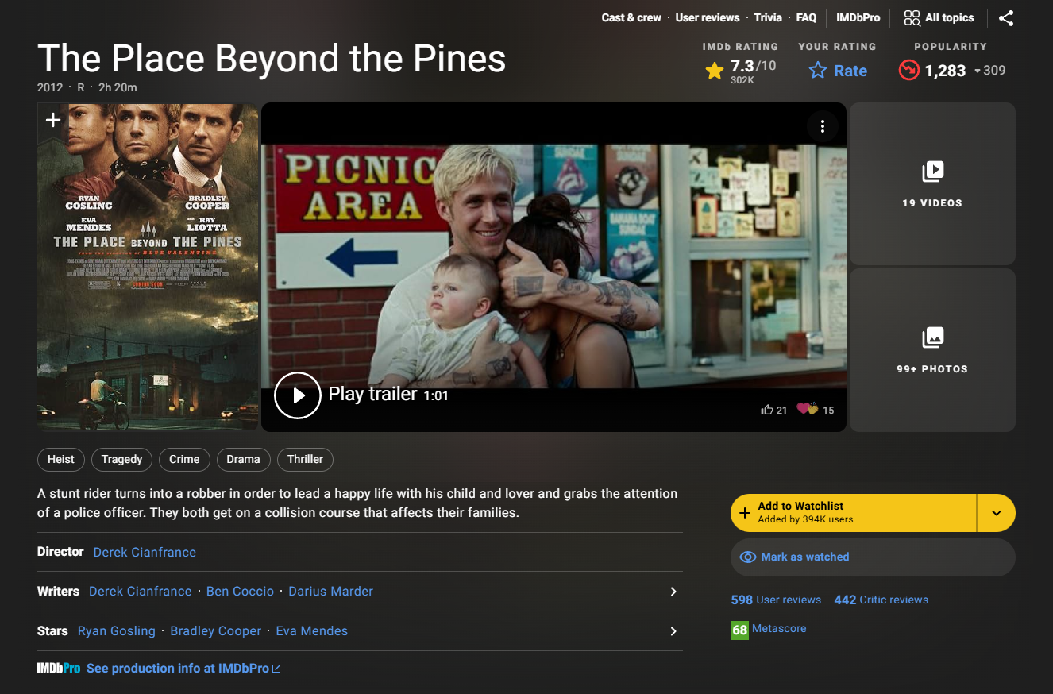Open All topics grid icon
This screenshot has height=694, width=1053.
(912, 18)
